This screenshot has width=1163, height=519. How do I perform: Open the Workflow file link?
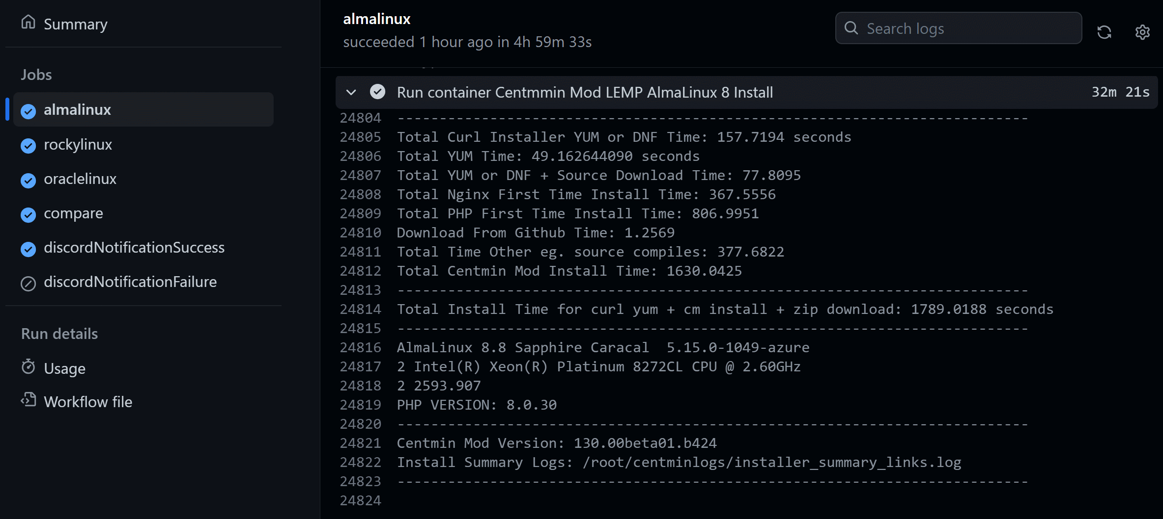[88, 402]
